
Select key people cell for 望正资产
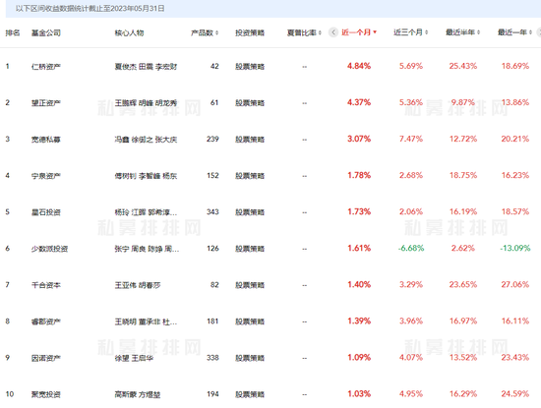tap(146, 103)
